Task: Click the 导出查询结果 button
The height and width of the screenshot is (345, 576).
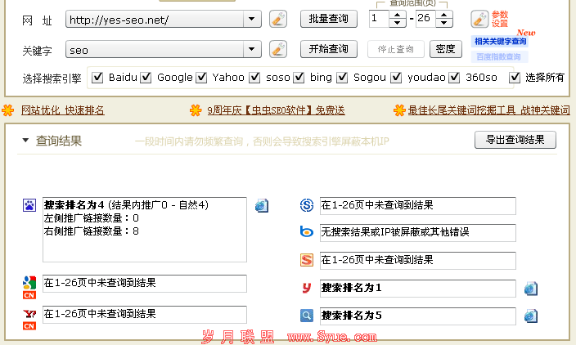Action: click(515, 140)
